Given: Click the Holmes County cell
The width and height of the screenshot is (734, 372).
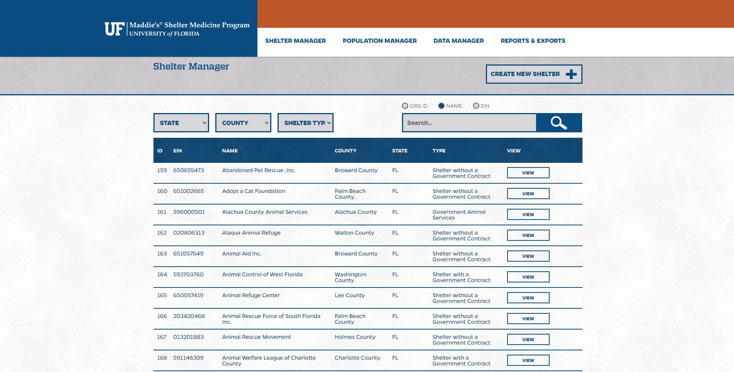Looking at the screenshot, I should click(355, 337).
